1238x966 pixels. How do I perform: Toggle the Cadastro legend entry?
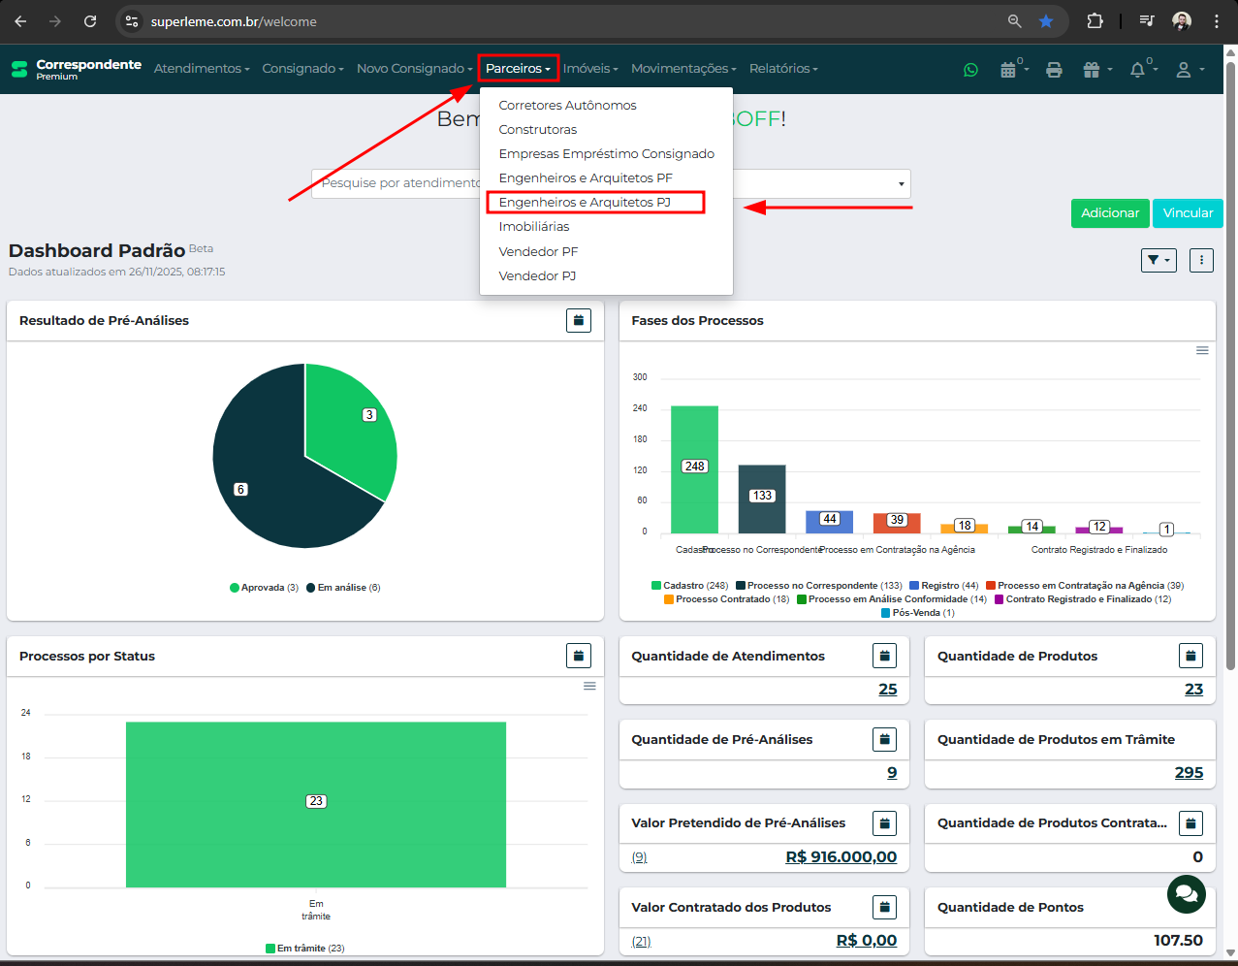(x=689, y=586)
